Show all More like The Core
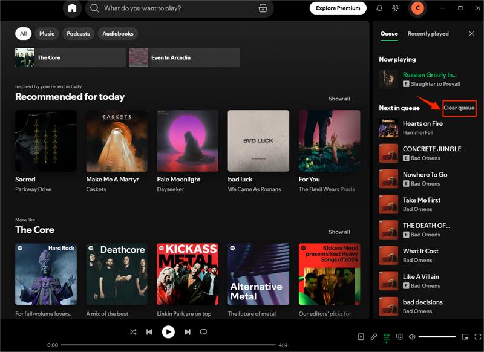The width and height of the screenshot is (484, 352). pyautogui.click(x=339, y=232)
